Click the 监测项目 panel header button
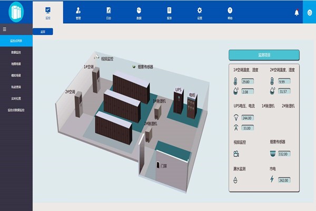This screenshot has height=211, width=316. [263, 54]
